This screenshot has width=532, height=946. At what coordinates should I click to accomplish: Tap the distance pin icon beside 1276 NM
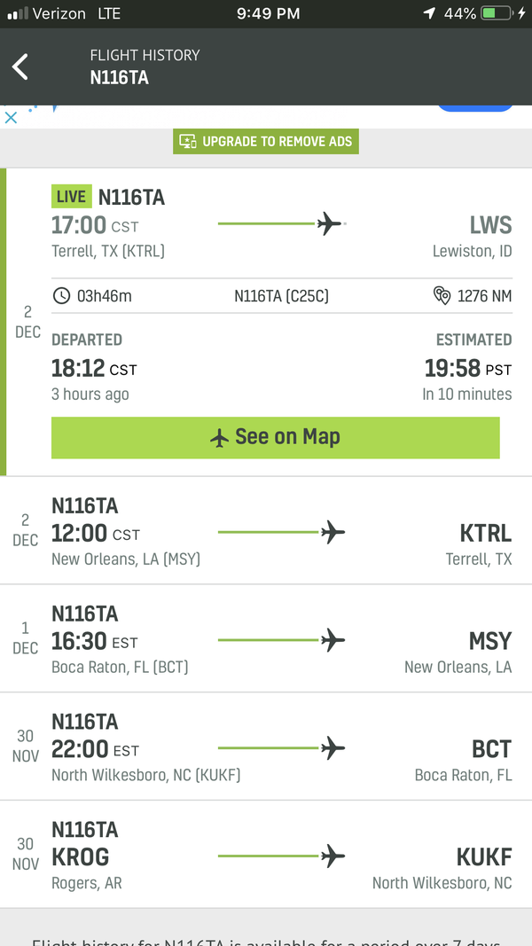coord(442,296)
